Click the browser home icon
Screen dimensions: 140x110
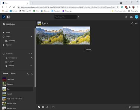coord(14,7)
